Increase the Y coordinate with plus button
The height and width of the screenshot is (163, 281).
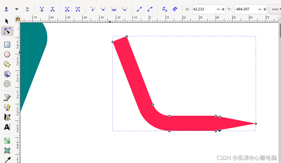click(x=265, y=9)
